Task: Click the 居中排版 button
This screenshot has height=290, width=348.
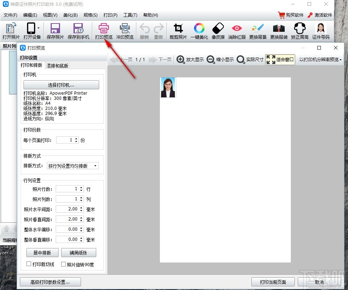Action: click(x=42, y=252)
